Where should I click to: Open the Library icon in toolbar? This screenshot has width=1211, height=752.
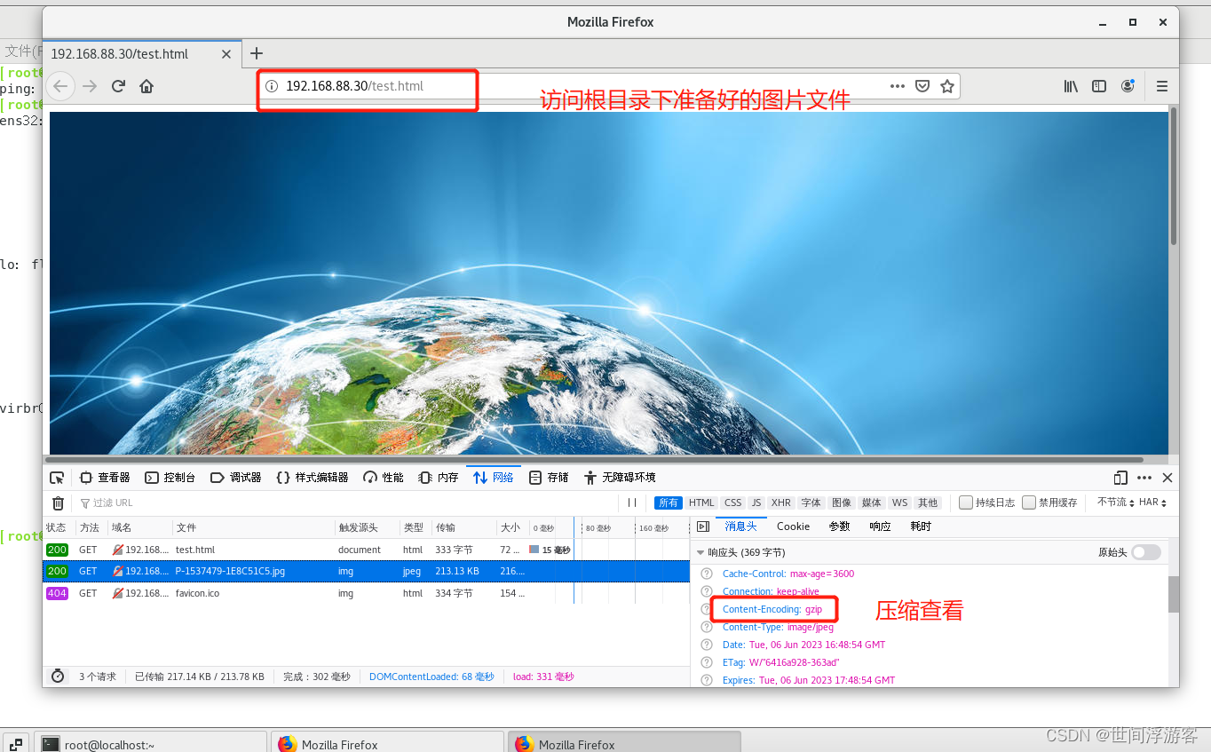[x=1072, y=86]
